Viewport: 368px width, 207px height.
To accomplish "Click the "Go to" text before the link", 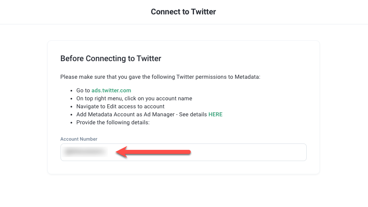I will coord(83,90).
